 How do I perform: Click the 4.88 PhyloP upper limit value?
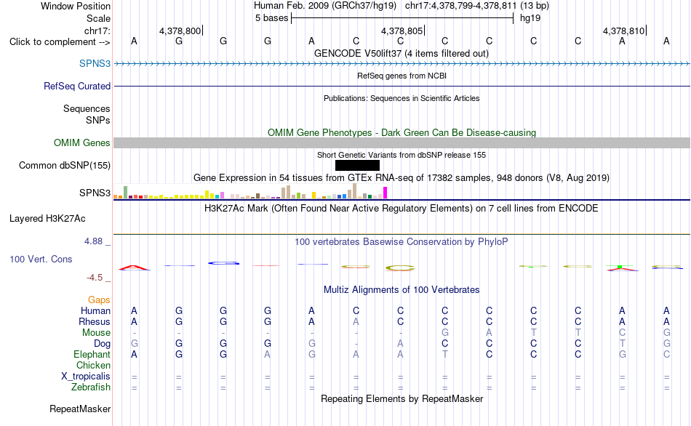pos(93,241)
